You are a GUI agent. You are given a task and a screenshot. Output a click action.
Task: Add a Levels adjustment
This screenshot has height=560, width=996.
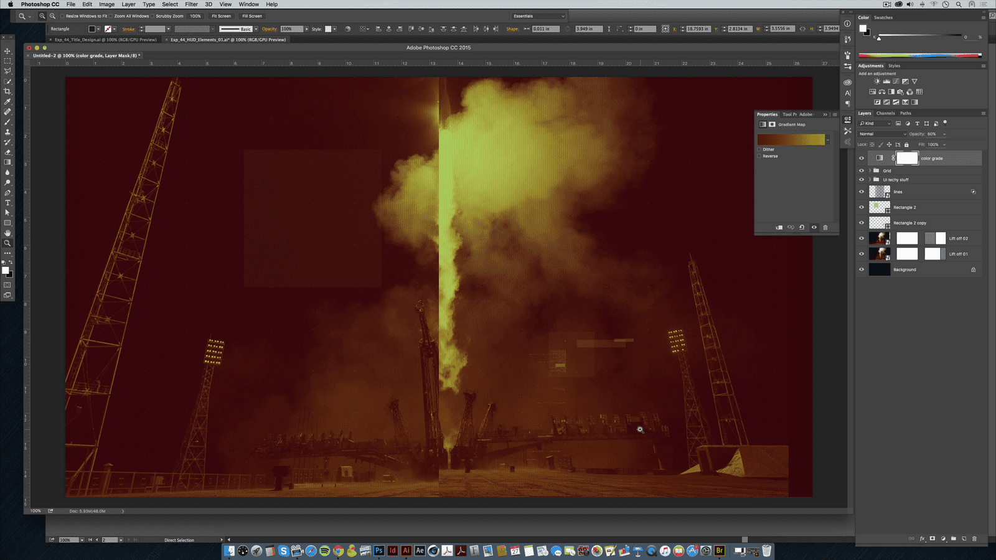[x=886, y=82]
